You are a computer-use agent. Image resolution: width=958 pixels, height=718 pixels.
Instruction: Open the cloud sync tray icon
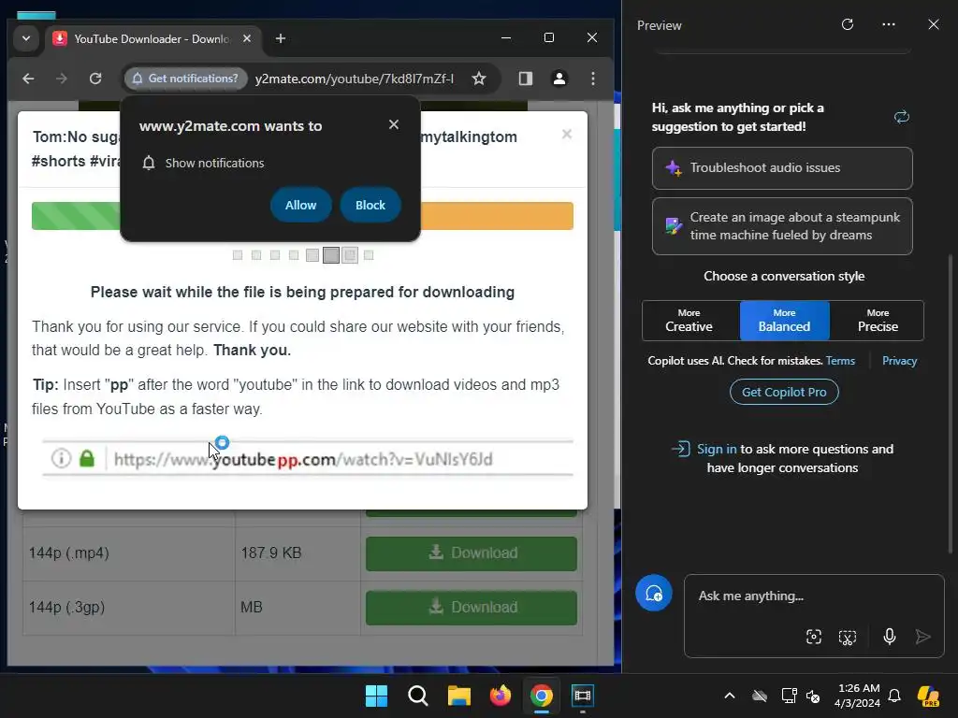pos(760,696)
